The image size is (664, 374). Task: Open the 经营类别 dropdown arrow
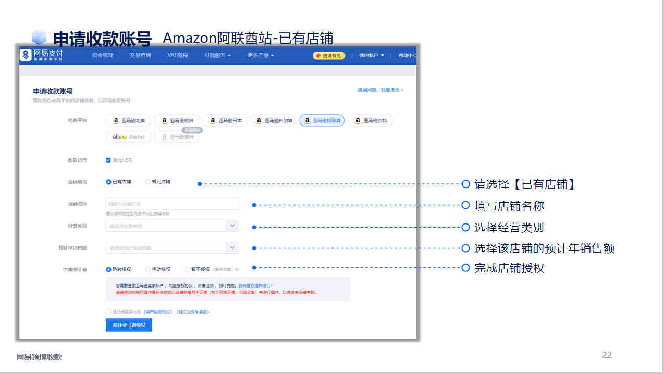232,226
